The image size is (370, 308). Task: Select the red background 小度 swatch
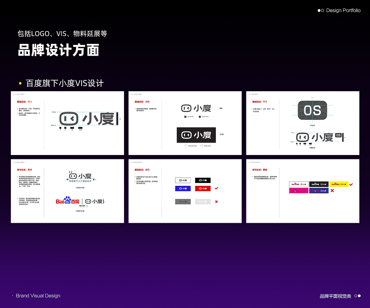pos(203,188)
